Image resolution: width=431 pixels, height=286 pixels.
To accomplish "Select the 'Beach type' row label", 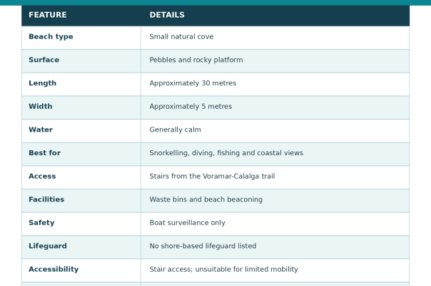I will [51, 37].
